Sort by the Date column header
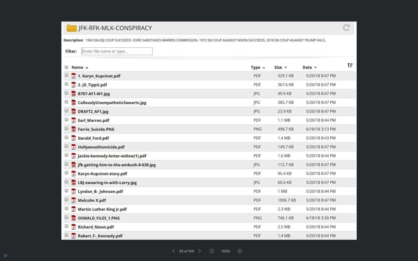Image resolution: width=418 pixels, height=261 pixels. point(307,67)
